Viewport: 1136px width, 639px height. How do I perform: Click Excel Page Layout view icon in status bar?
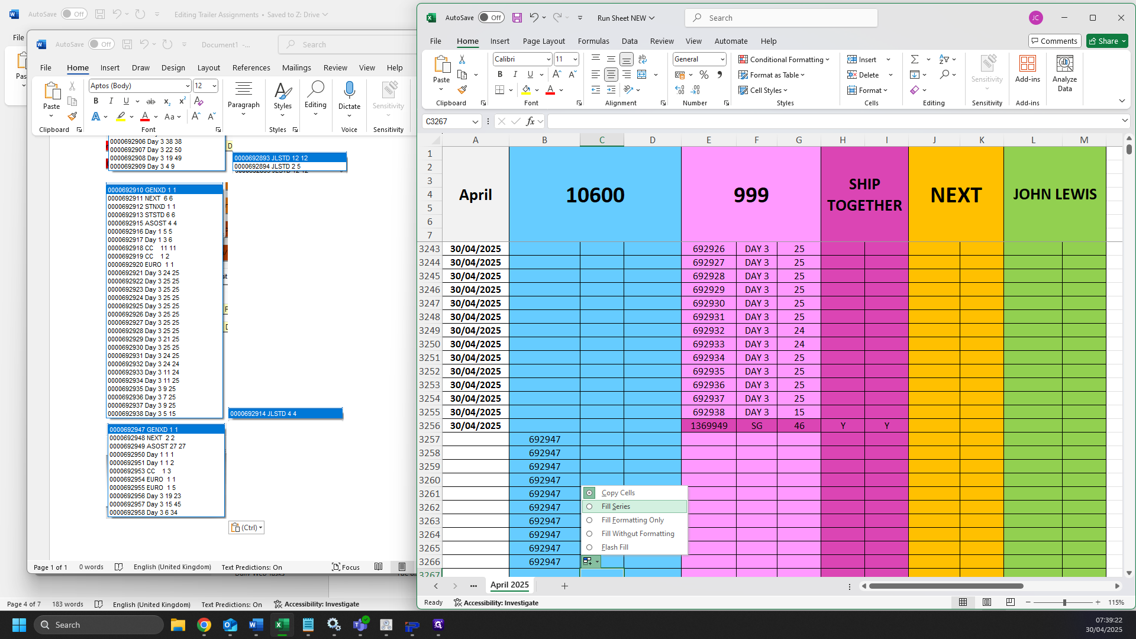click(x=986, y=602)
